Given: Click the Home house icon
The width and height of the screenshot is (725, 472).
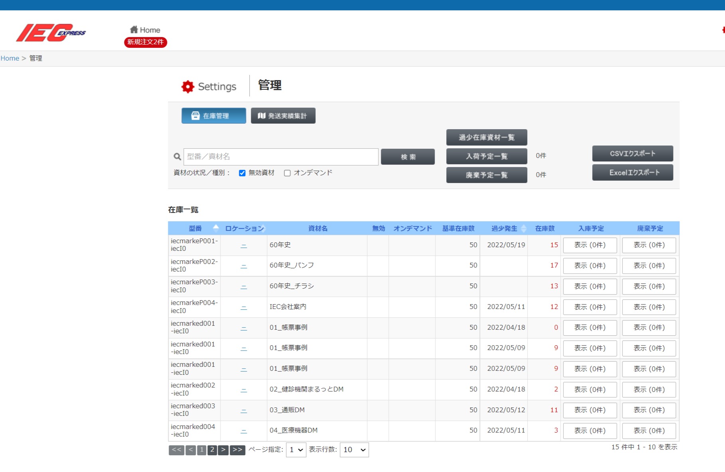Looking at the screenshot, I should click(134, 29).
